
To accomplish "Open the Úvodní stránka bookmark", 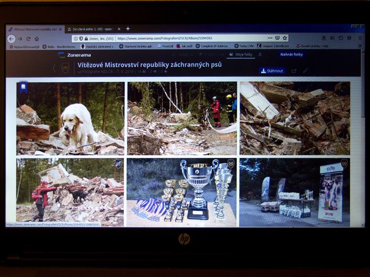I will tap(312, 46).
